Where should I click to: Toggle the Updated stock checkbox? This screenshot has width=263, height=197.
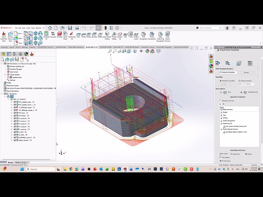tap(8, 78)
